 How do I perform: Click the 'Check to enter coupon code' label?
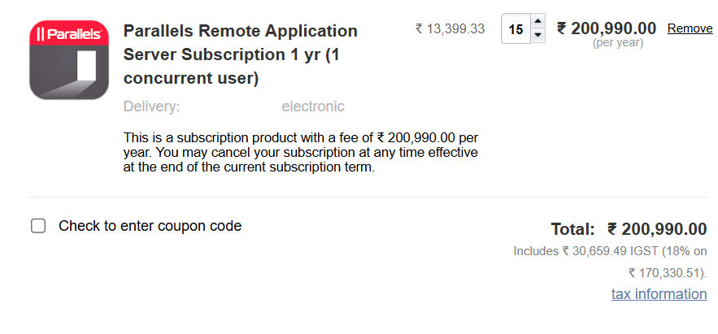[150, 226]
